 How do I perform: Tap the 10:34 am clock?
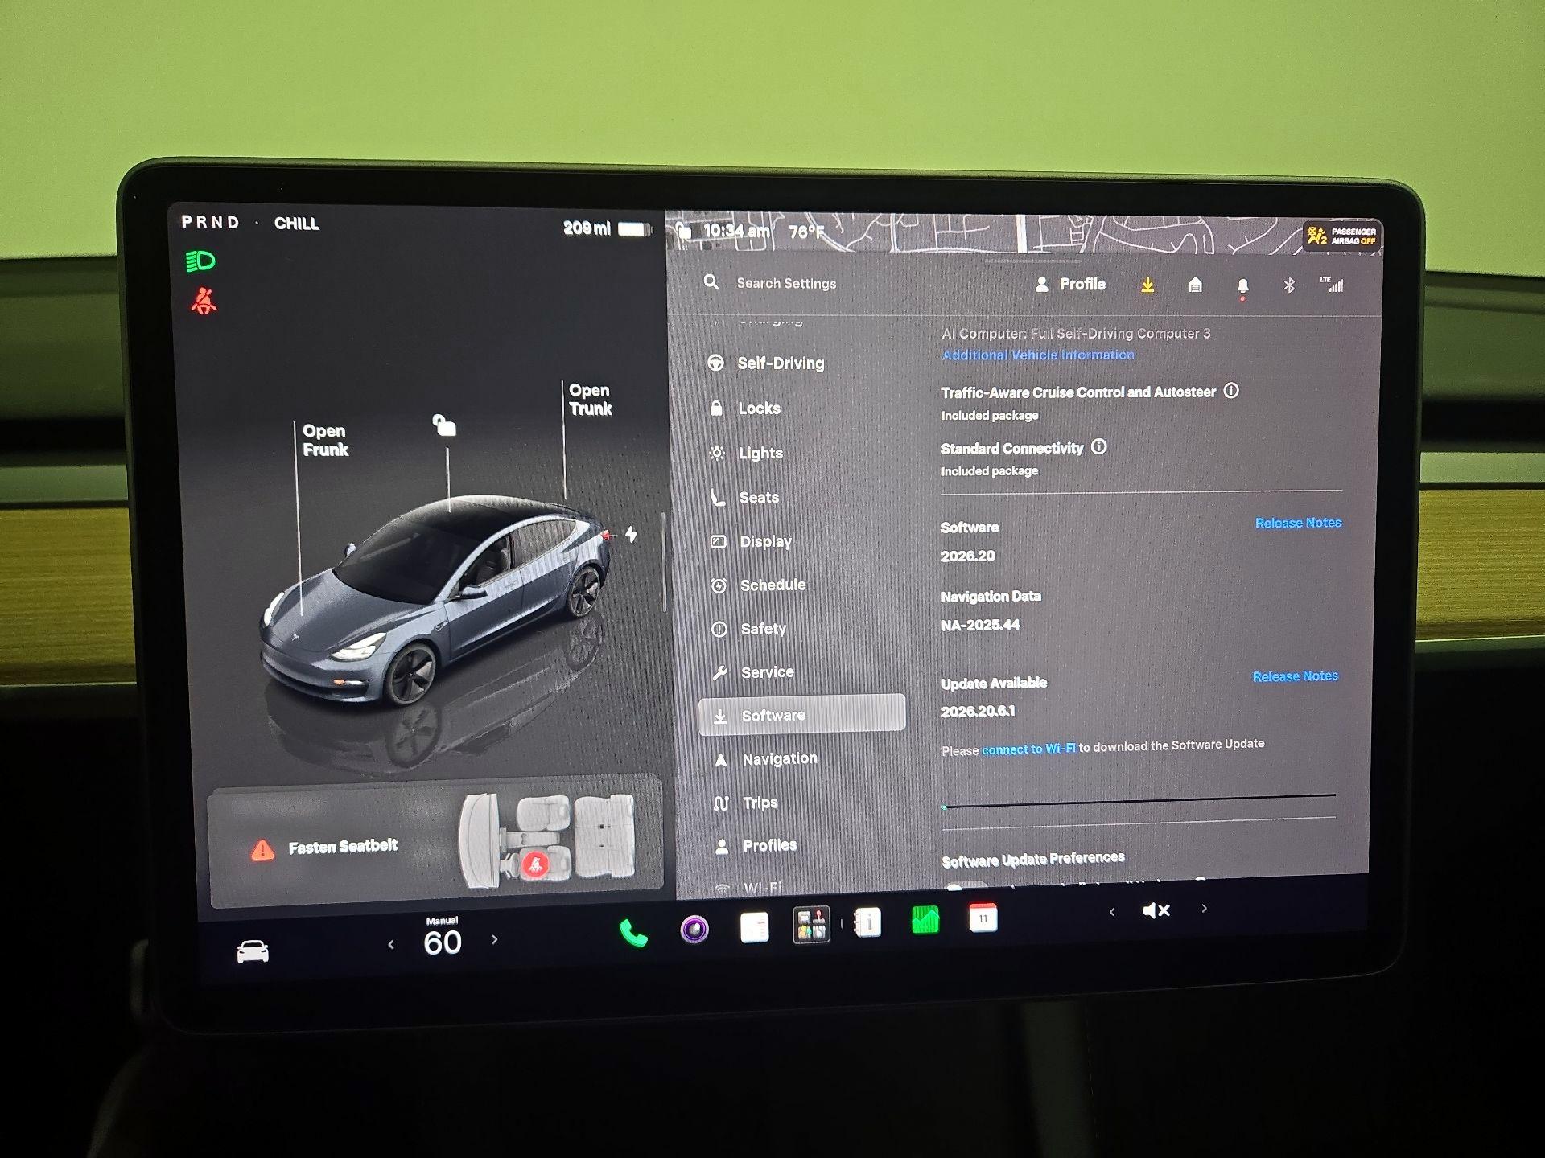[736, 231]
